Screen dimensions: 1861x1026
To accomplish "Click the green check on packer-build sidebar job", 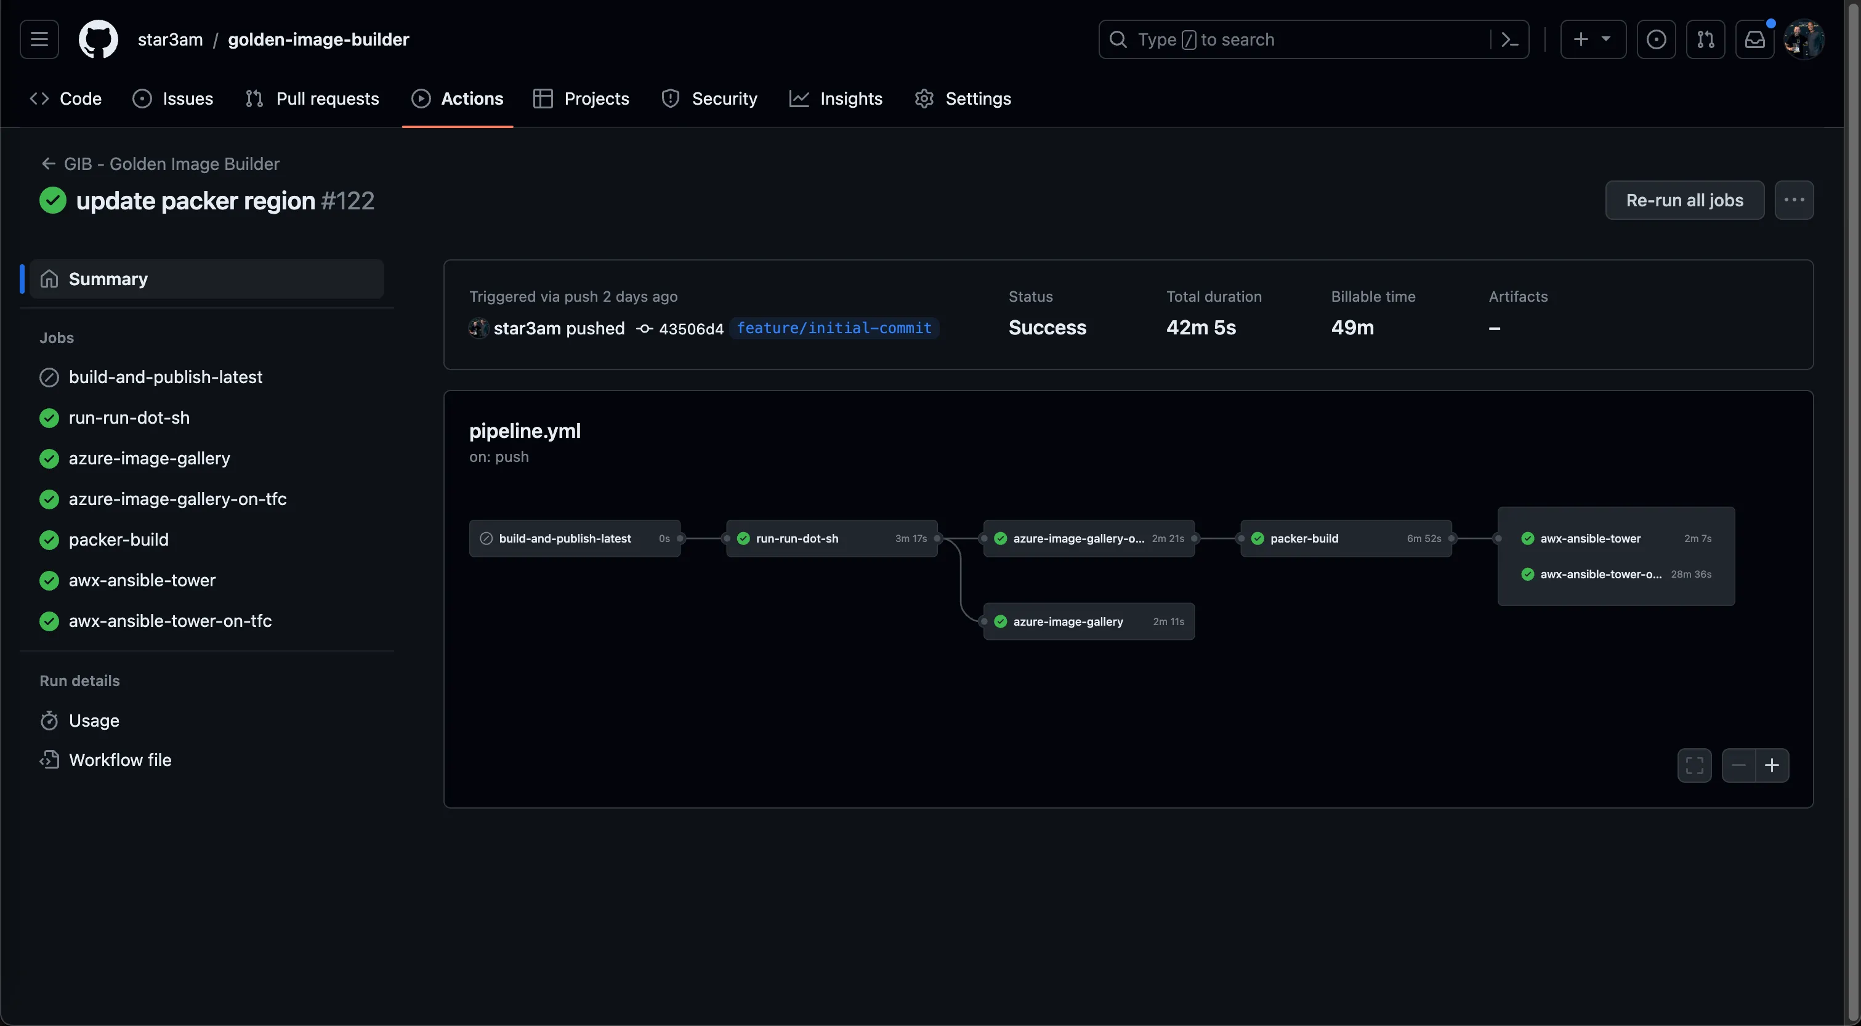I will pyautogui.click(x=49, y=539).
